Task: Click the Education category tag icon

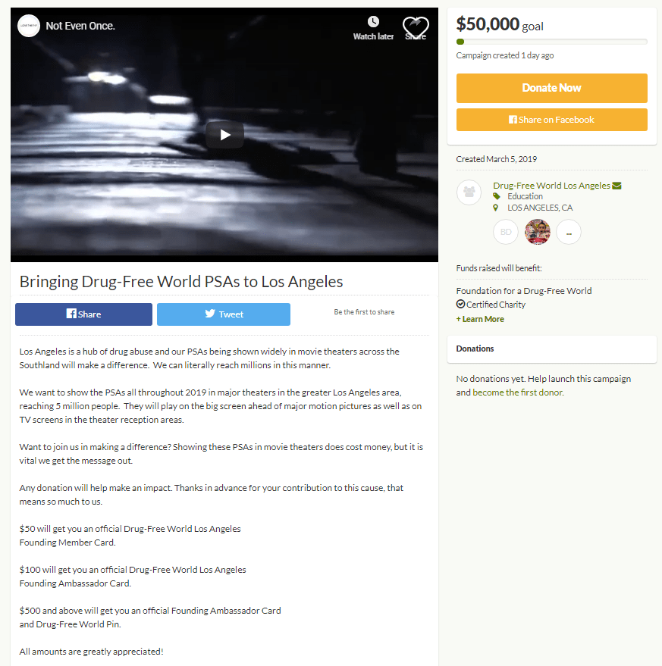Action: tap(496, 196)
